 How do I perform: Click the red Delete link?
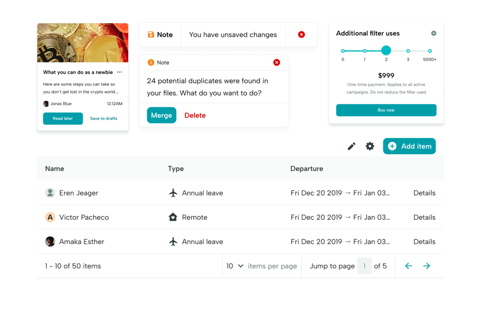(195, 115)
